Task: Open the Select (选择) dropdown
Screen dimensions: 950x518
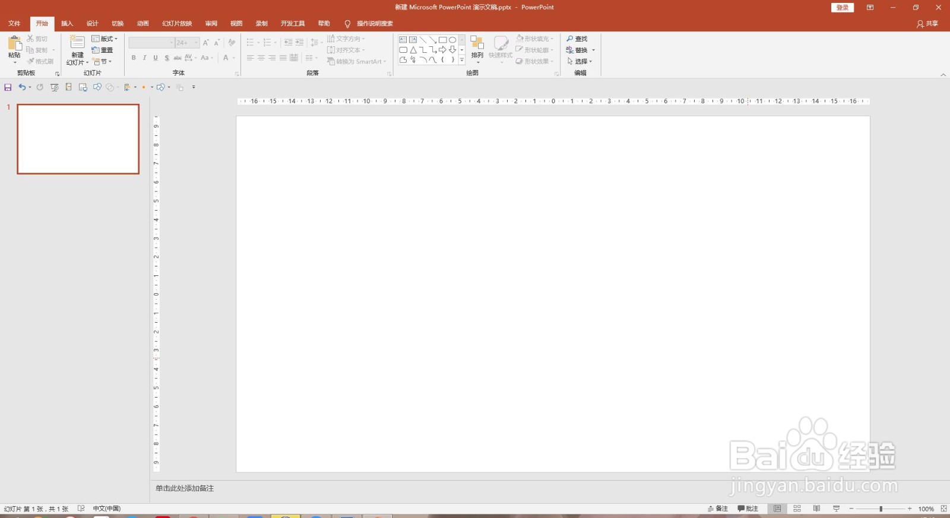Action: pyautogui.click(x=579, y=61)
